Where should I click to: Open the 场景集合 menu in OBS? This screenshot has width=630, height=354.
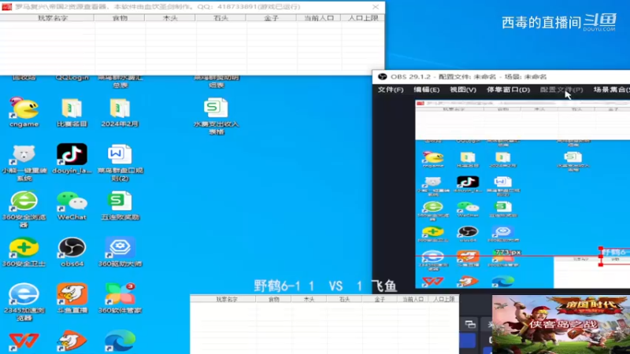tap(611, 90)
